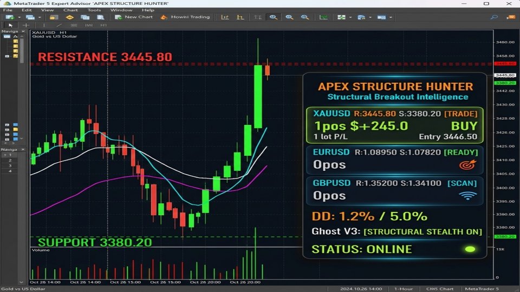Screen dimensions: 520x292
Task: Select the arrow cursor tool
Action: coord(10,25)
